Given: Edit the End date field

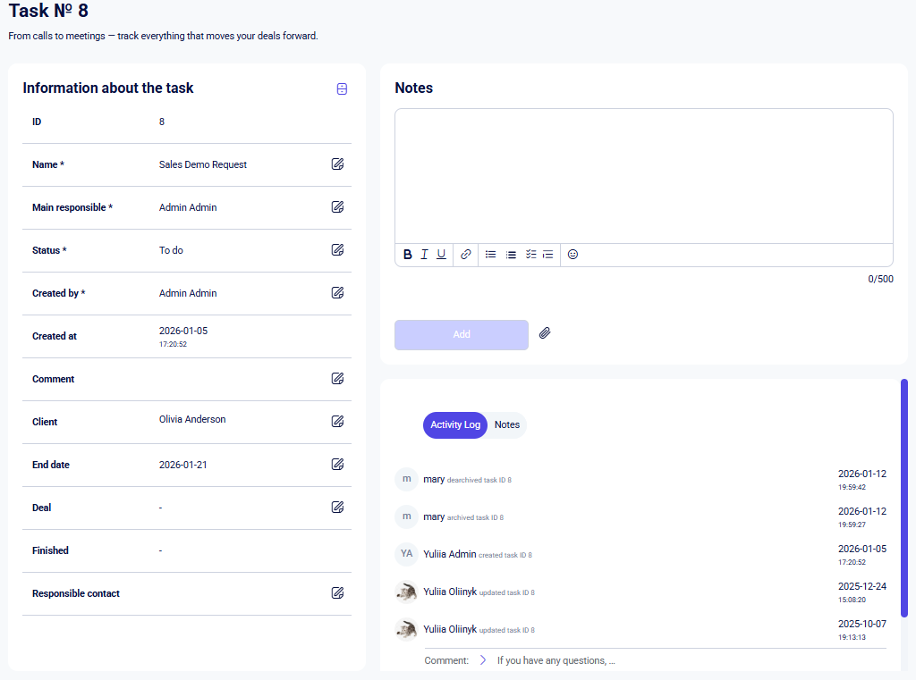Looking at the screenshot, I should pyautogui.click(x=337, y=465).
